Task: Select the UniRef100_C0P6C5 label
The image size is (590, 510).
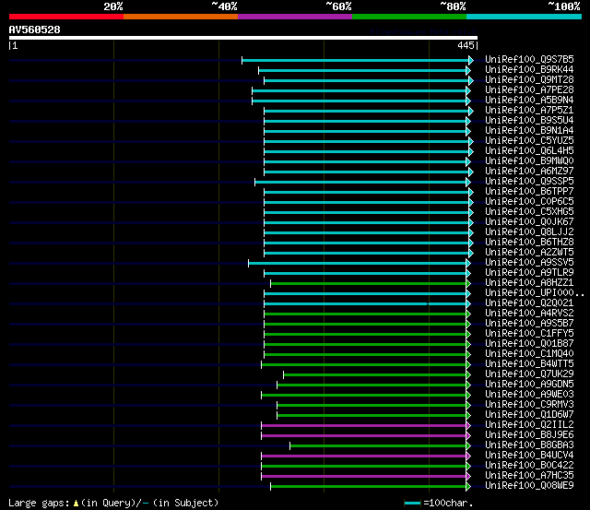Action: (529, 202)
